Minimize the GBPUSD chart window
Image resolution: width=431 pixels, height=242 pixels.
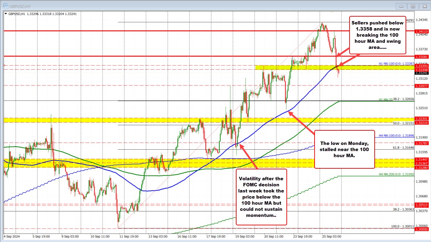pos(401,6)
